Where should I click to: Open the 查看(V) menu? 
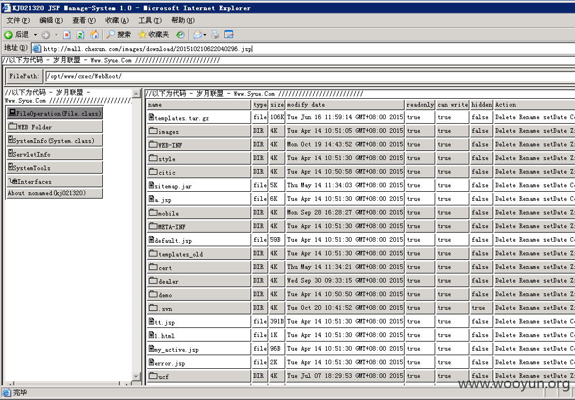click(x=84, y=20)
